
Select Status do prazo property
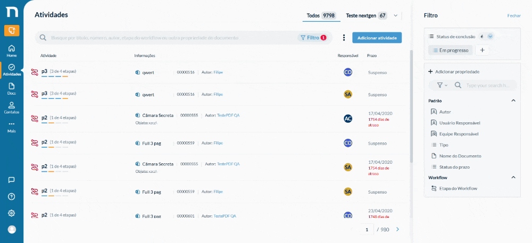(x=451, y=167)
